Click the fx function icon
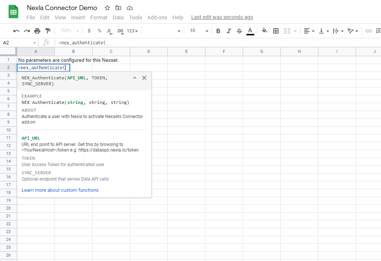381x261 pixels. [46, 43]
